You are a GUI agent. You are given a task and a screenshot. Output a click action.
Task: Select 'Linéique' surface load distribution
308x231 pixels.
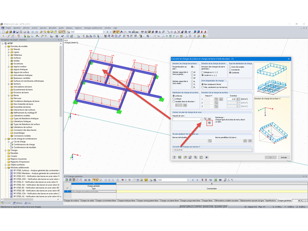point(173,99)
